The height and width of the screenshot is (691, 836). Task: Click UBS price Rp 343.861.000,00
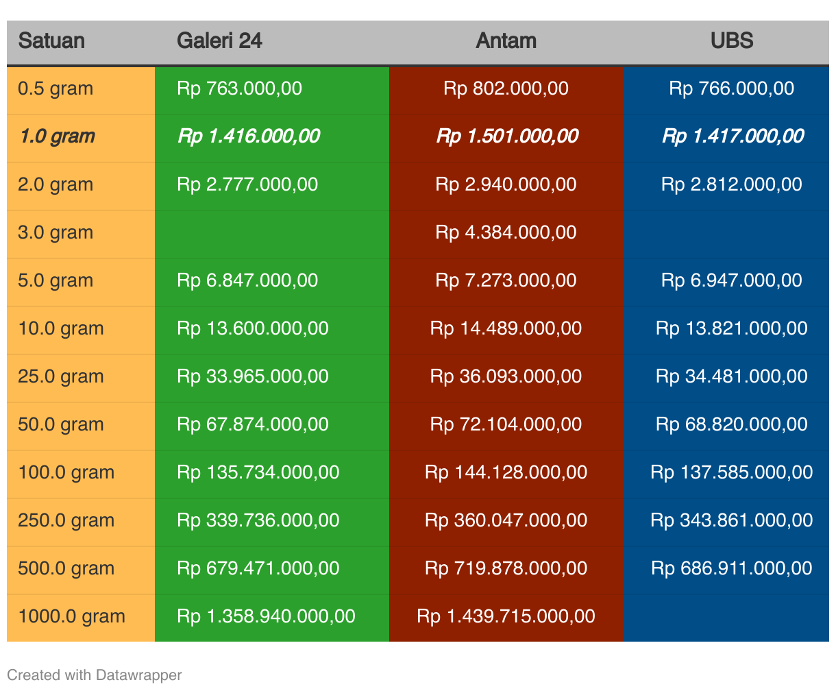click(732, 520)
